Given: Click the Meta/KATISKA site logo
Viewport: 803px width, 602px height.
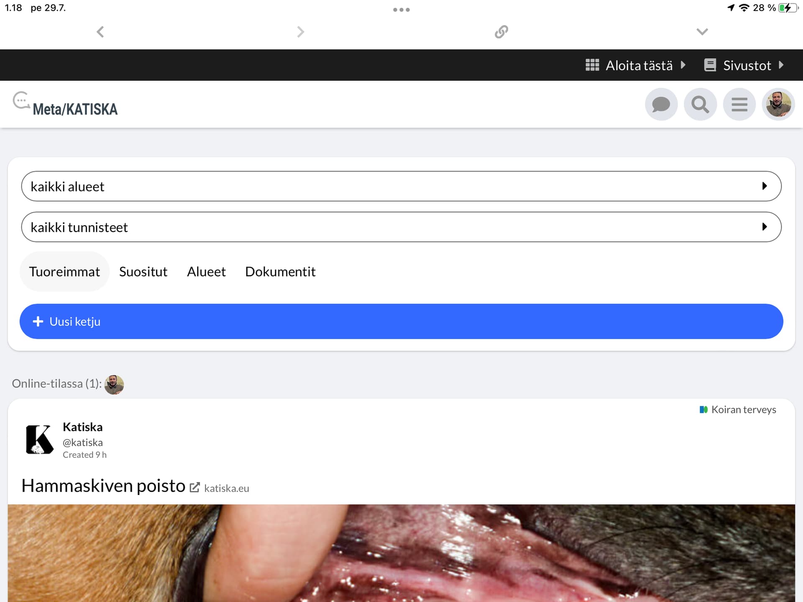Looking at the screenshot, I should coord(65,104).
